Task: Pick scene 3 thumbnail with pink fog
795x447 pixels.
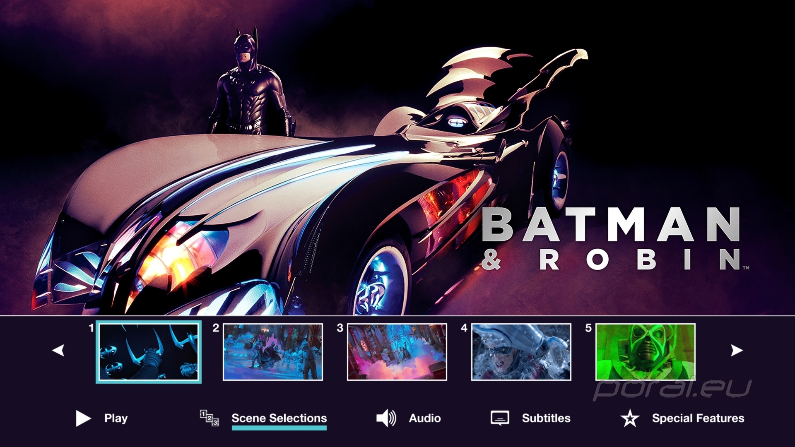Action: [397, 352]
